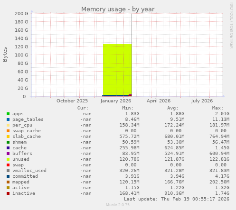Click the mapped brown legend swatch

click(x=8, y=182)
